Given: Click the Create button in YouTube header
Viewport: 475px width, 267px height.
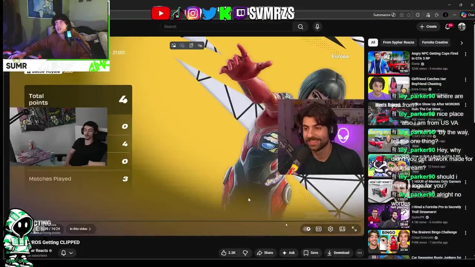Looking at the screenshot, I should click(x=428, y=27).
